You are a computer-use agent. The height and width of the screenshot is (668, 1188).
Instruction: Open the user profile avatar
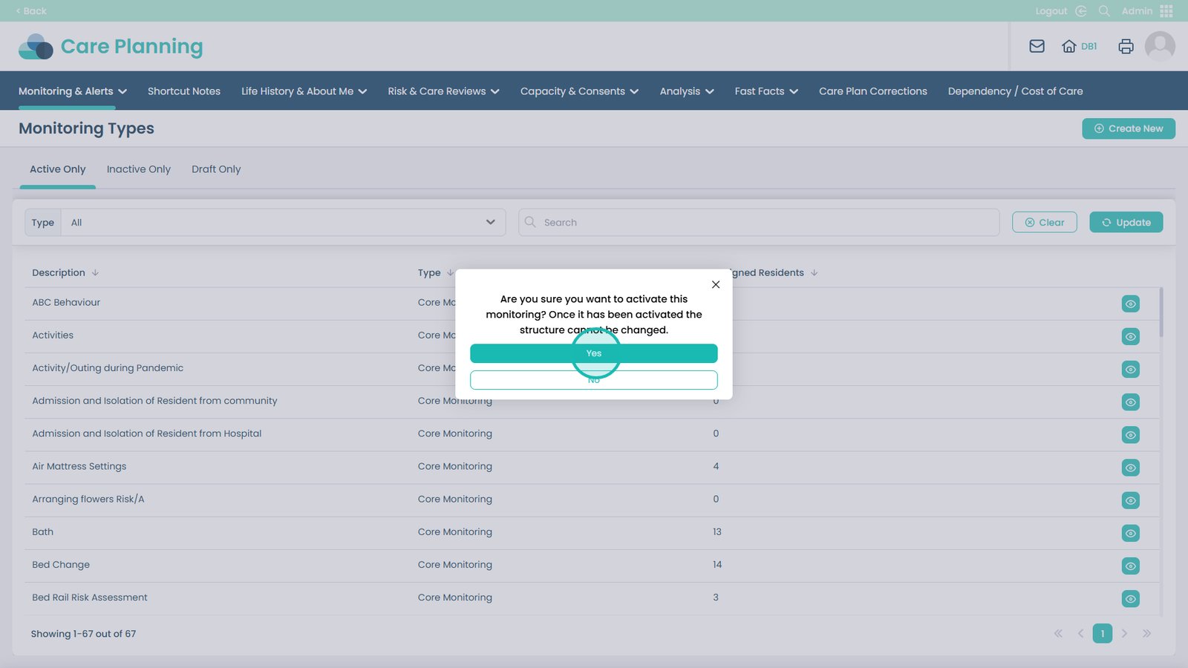coord(1159,46)
